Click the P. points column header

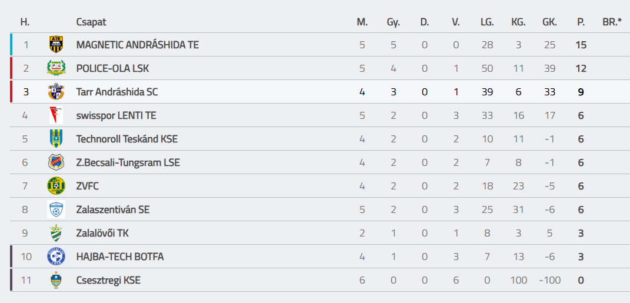[x=581, y=22]
